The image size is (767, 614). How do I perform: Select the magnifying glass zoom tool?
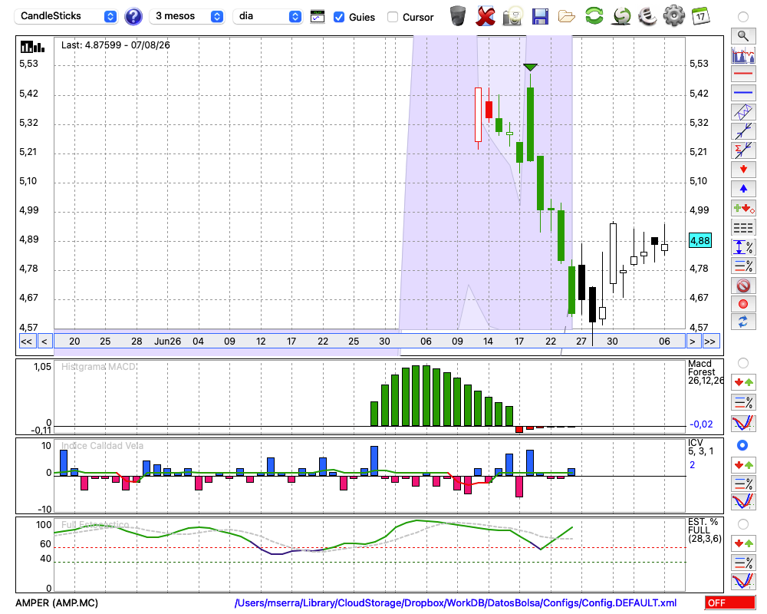coord(743,36)
